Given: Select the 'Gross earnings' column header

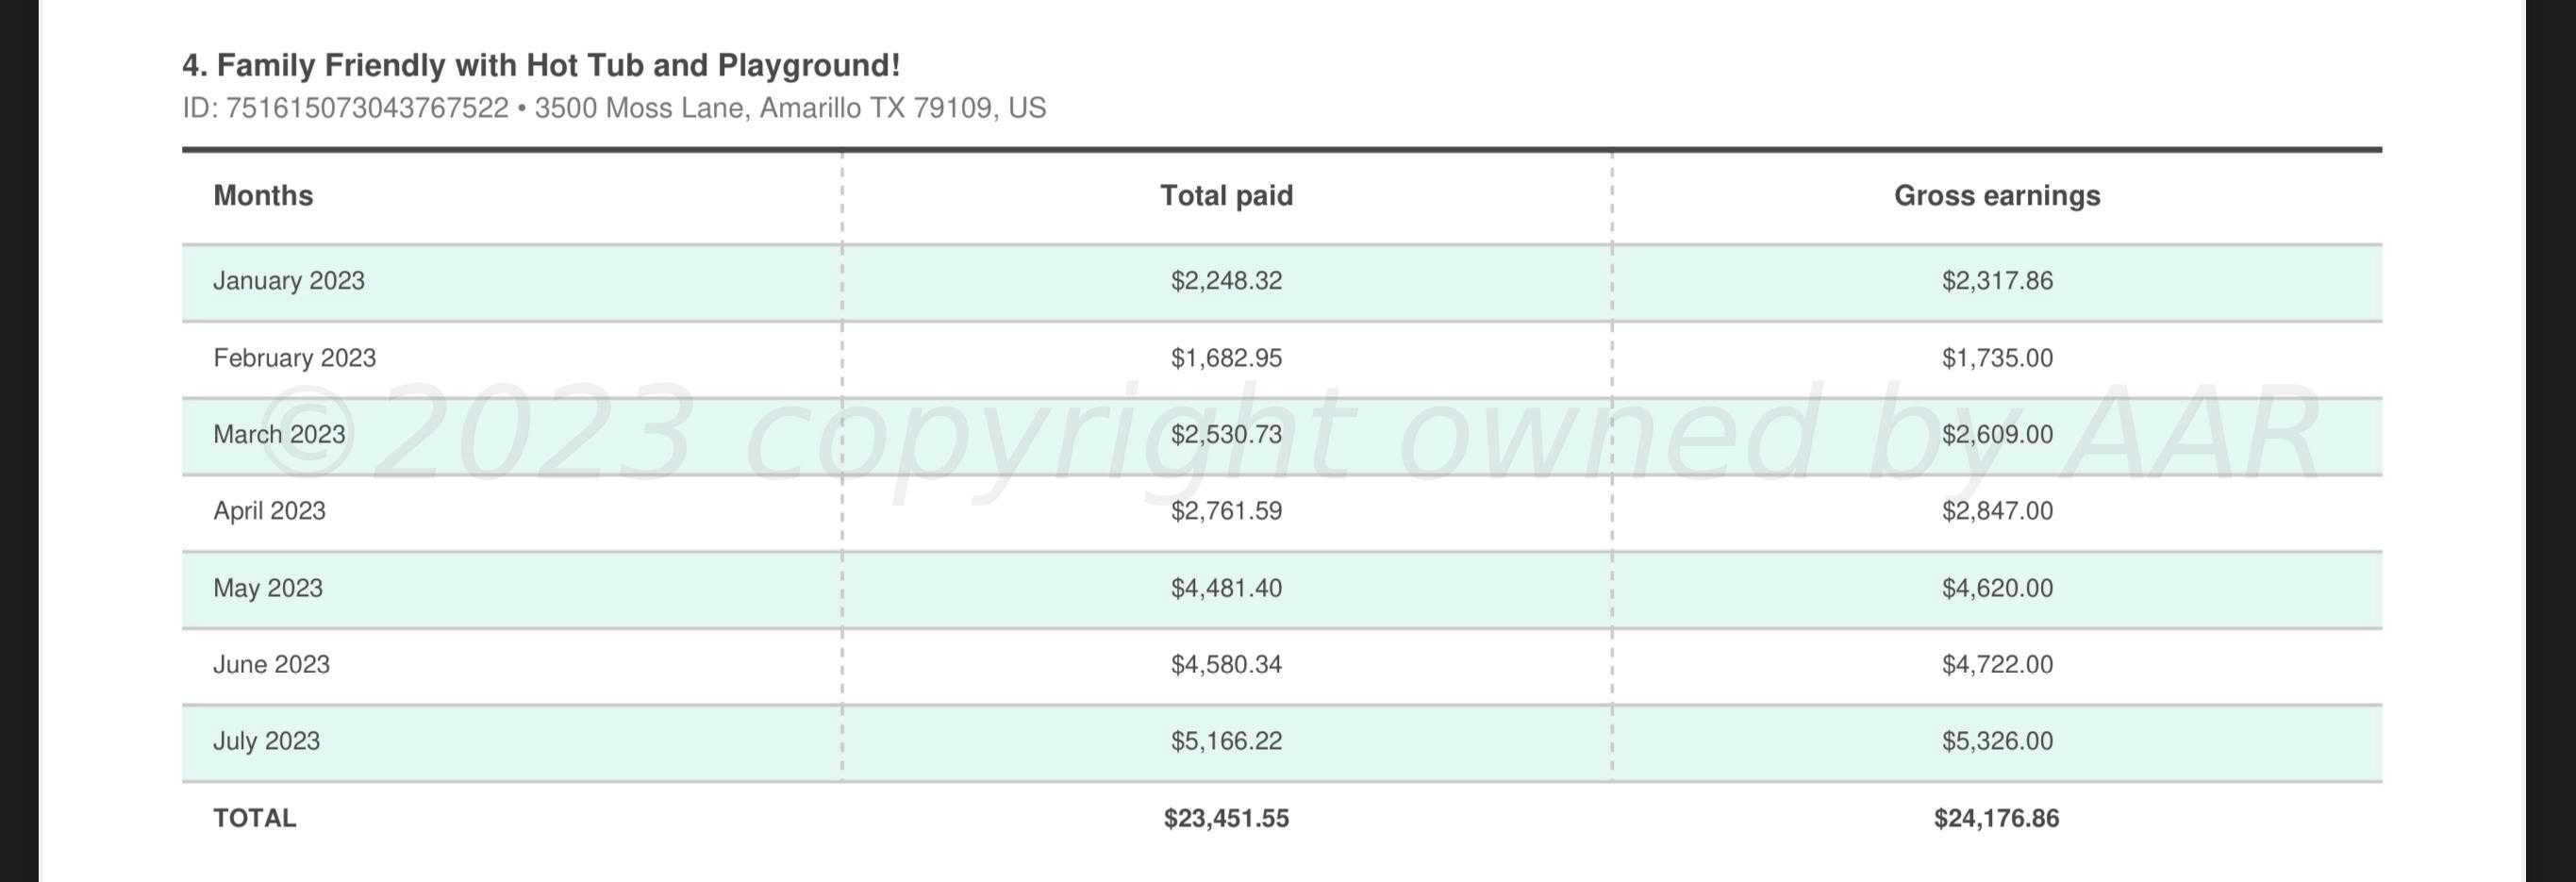Looking at the screenshot, I should coord(1997,196).
